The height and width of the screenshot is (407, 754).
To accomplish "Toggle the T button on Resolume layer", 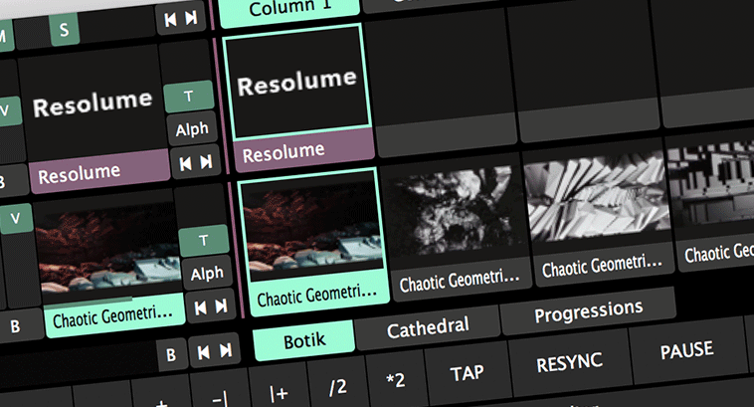I will point(189,97).
